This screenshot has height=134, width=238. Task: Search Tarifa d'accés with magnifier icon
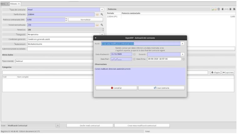(x=102, y=14)
